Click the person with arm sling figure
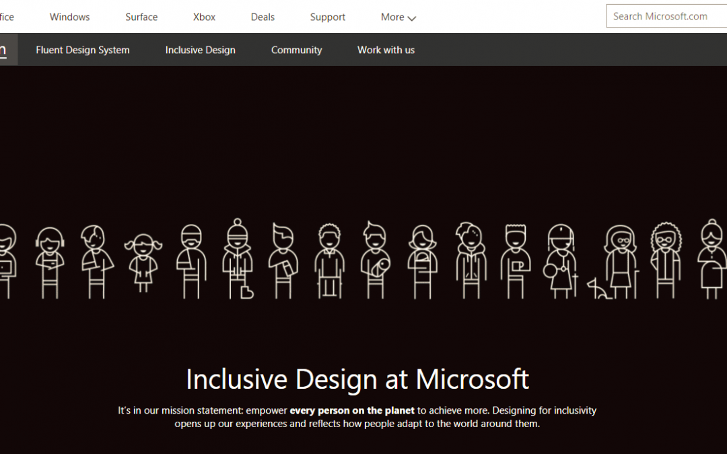This screenshot has height=454, width=727. (x=191, y=262)
